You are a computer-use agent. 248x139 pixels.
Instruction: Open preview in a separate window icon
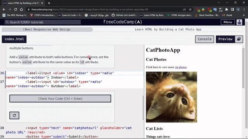(239, 39)
